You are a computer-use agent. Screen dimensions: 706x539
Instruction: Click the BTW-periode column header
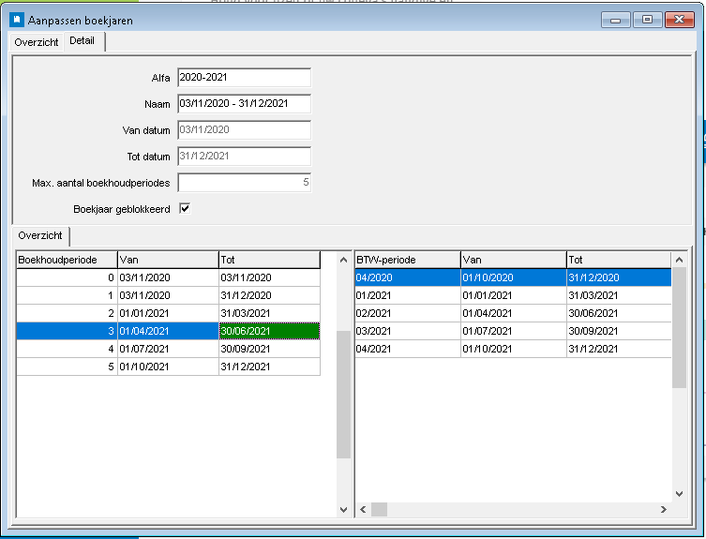pos(406,259)
